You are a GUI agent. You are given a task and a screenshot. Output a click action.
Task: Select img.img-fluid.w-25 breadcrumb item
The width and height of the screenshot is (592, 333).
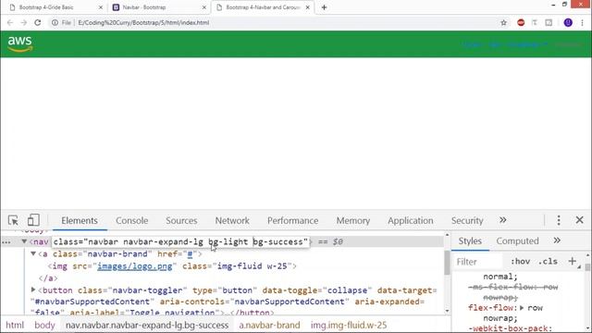tap(349, 325)
